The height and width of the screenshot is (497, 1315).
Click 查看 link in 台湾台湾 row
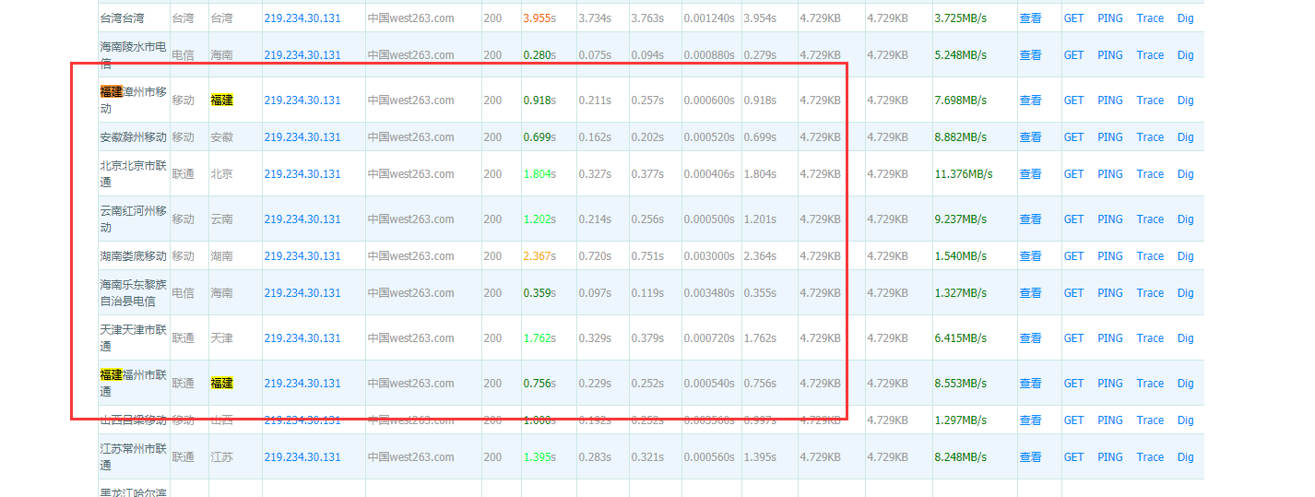(x=1030, y=18)
